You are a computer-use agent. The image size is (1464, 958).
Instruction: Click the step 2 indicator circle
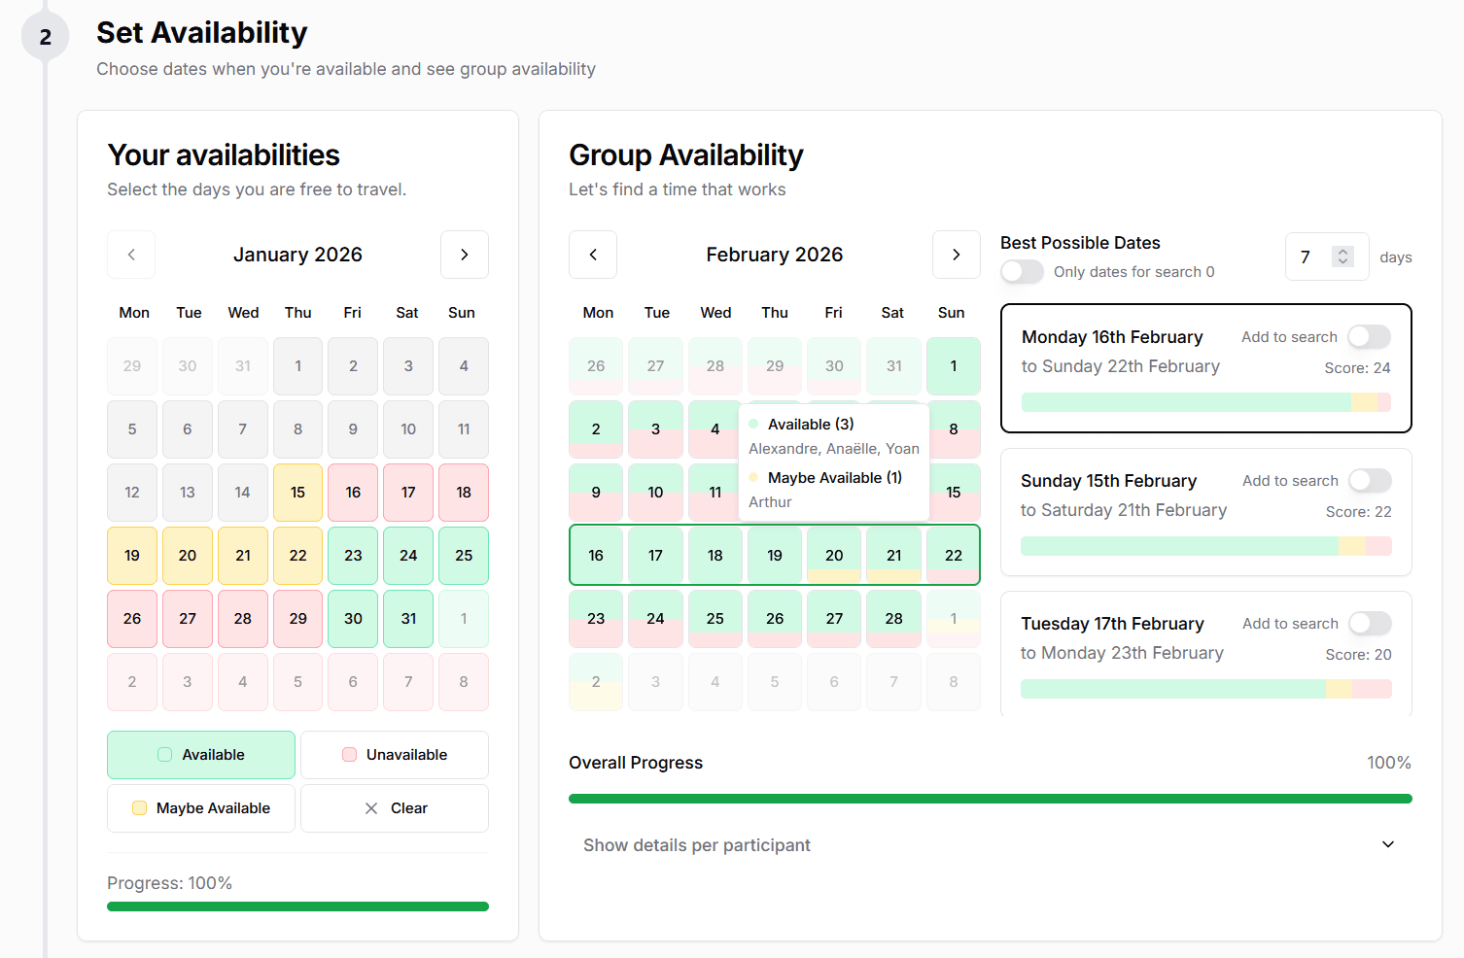[x=45, y=35]
